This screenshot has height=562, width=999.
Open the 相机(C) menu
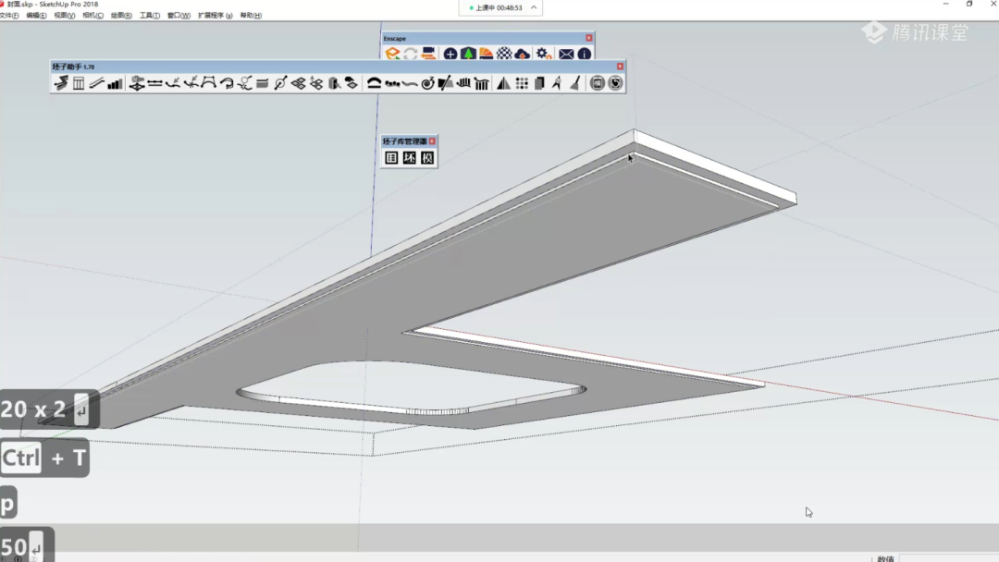point(93,16)
